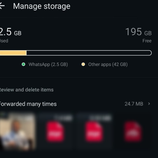This screenshot has width=158, height=158.
Task: Tap the 195 GB free value
Action: tap(138, 32)
